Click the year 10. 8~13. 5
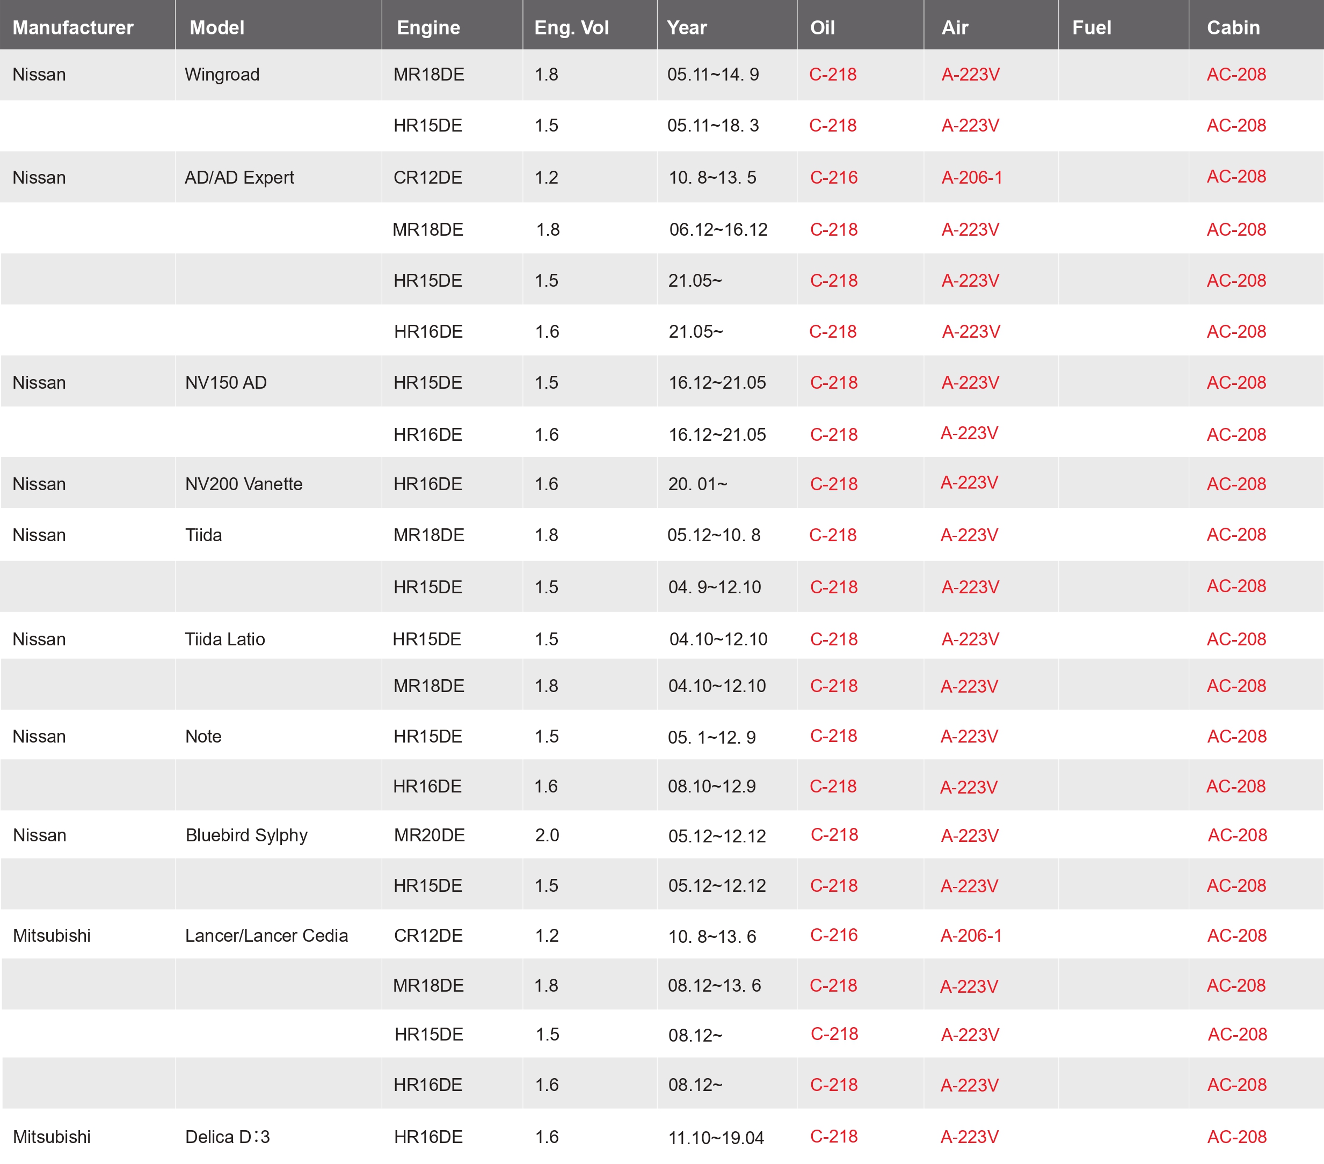This screenshot has height=1164, width=1324. (x=712, y=178)
